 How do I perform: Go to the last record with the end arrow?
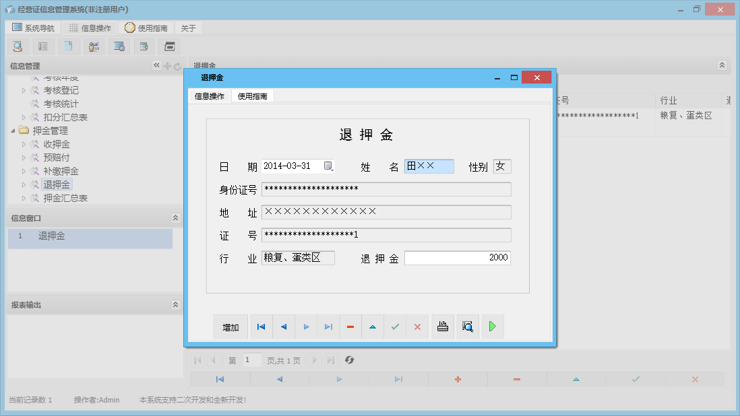(329, 326)
